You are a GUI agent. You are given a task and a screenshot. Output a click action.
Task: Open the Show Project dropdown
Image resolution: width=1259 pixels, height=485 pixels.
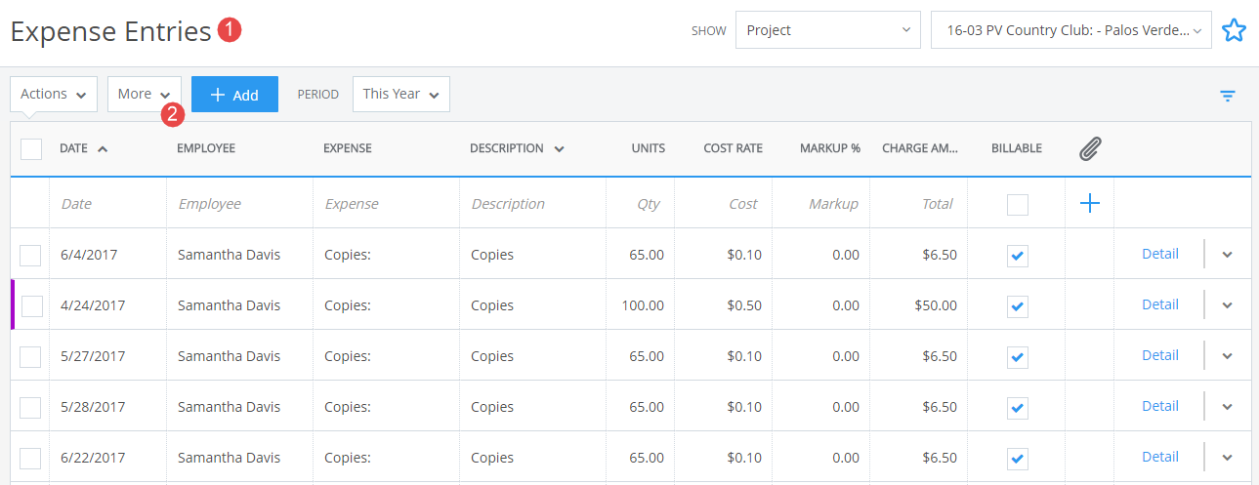tap(828, 30)
